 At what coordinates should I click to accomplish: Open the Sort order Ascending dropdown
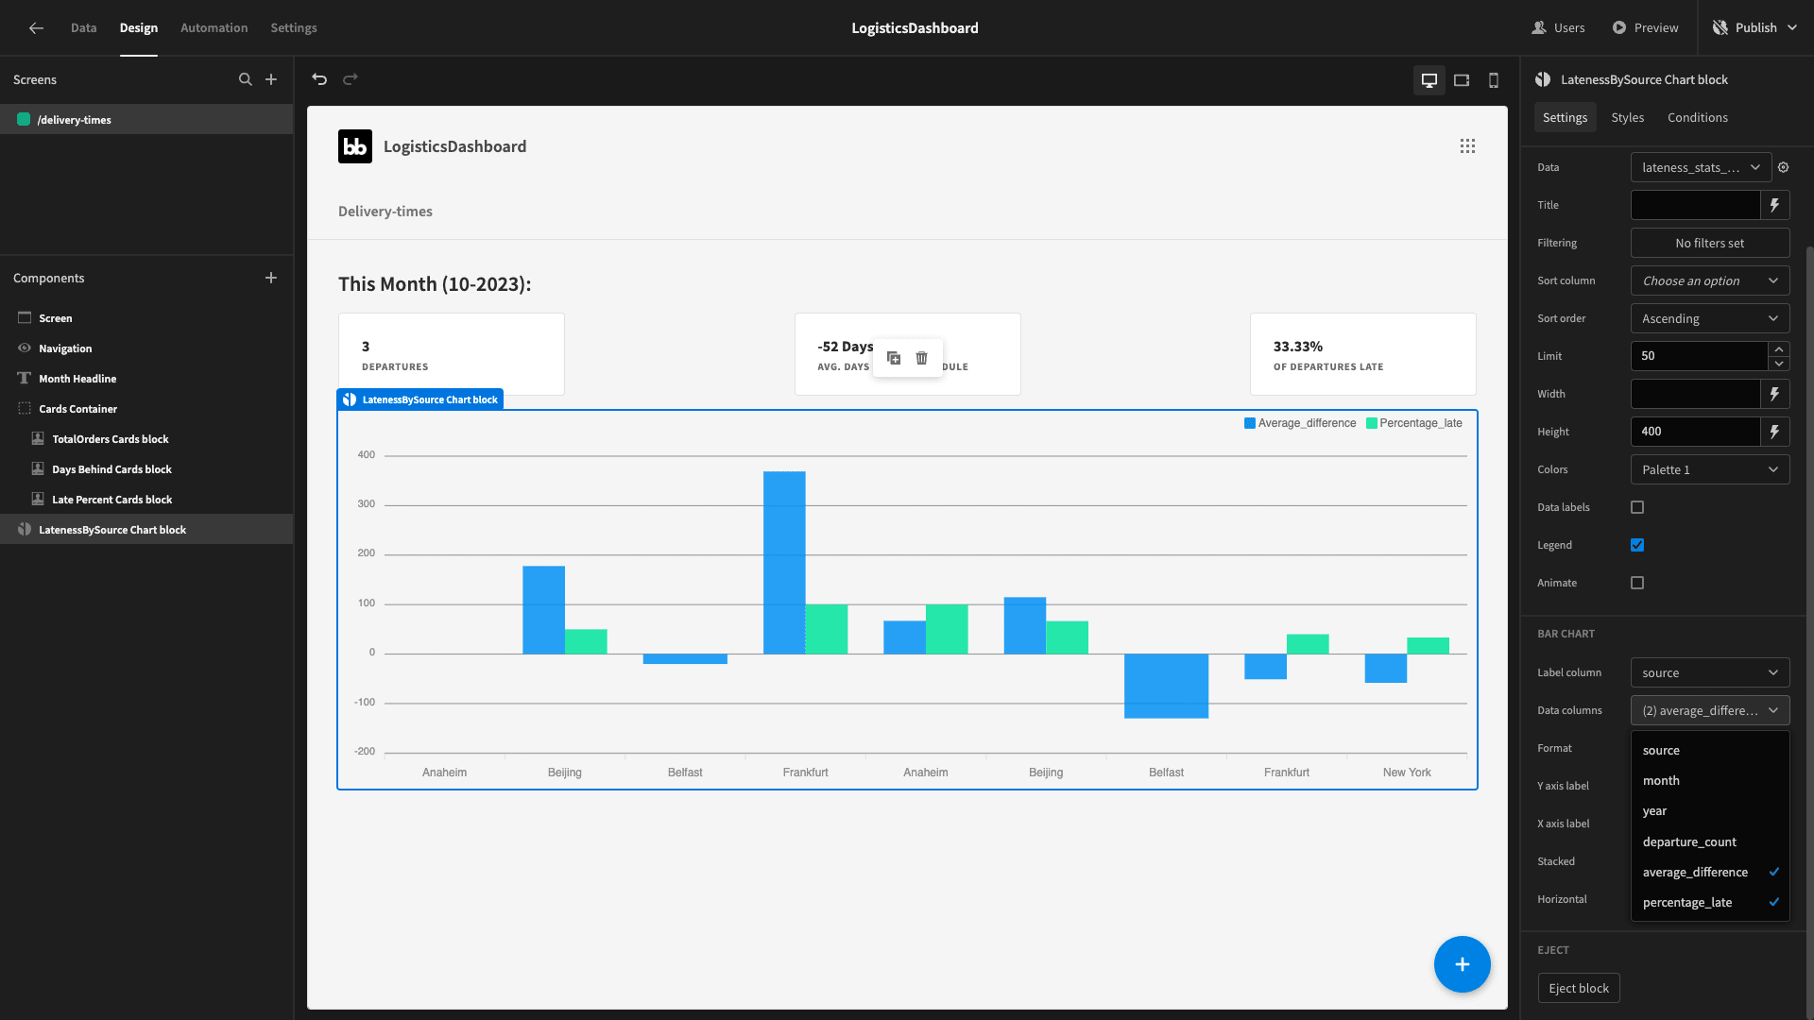click(1710, 318)
